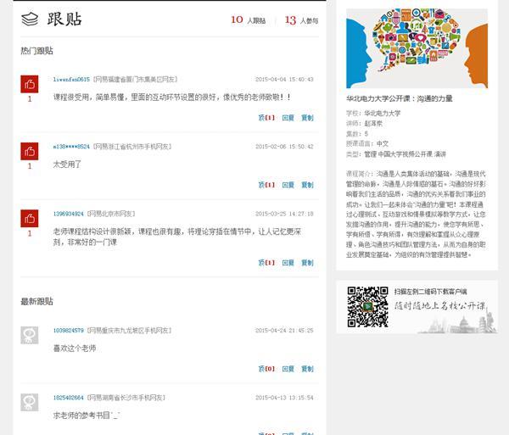Click 复制 under 1396934924's comment
The image size is (509, 435).
point(307,263)
